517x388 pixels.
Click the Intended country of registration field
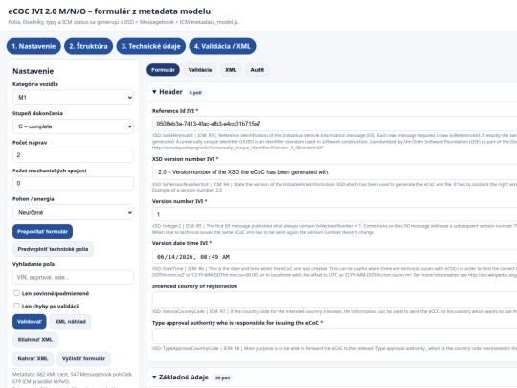point(334,299)
